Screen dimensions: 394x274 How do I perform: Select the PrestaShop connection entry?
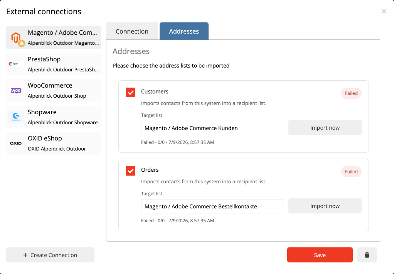coord(54,64)
